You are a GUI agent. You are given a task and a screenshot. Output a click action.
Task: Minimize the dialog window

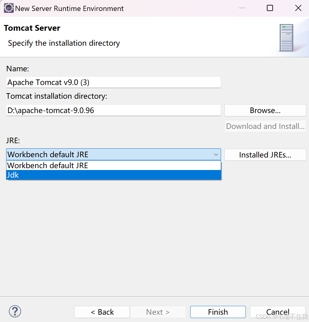(x=242, y=8)
